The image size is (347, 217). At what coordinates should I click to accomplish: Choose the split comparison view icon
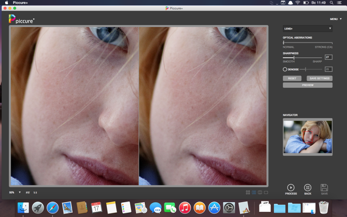(x=260, y=192)
